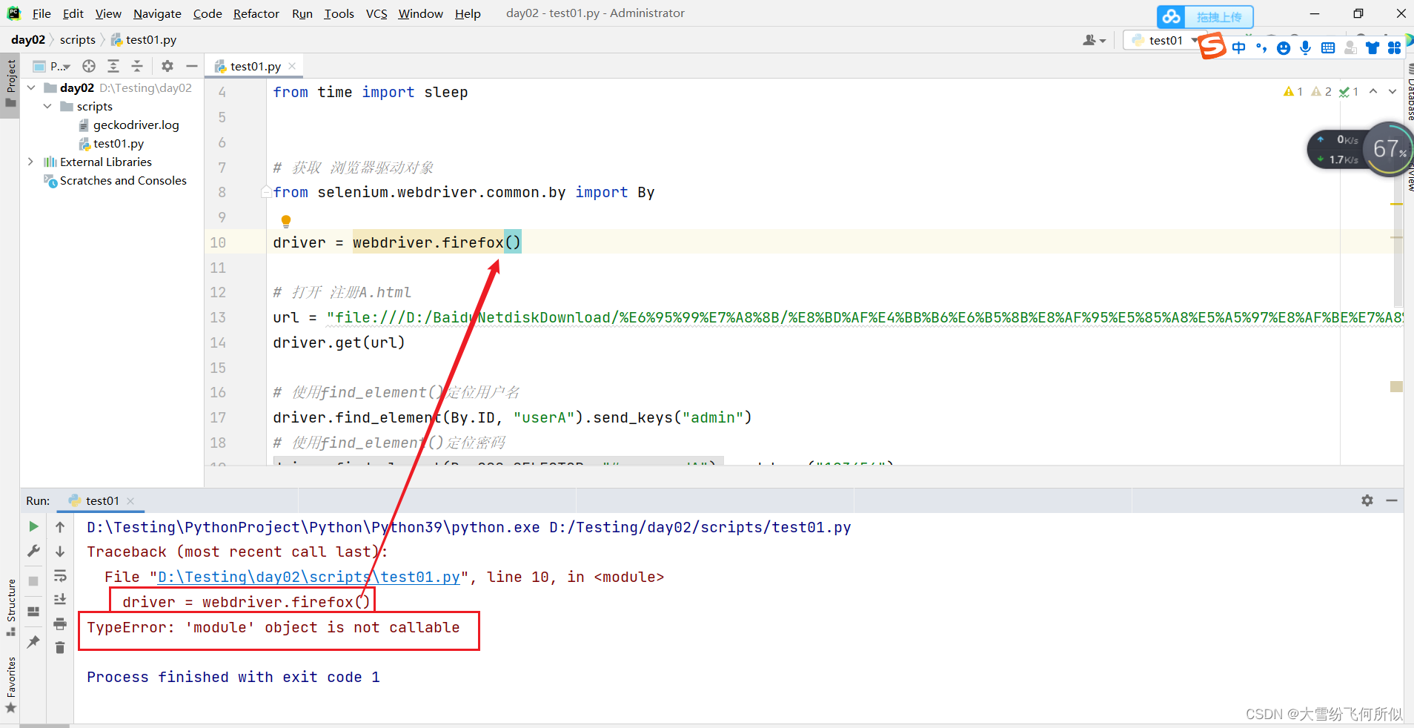Collapse the day02 project root
1414x728 pixels.
tap(31, 87)
